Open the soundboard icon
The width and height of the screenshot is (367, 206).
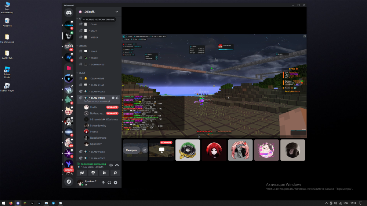point(115,173)
